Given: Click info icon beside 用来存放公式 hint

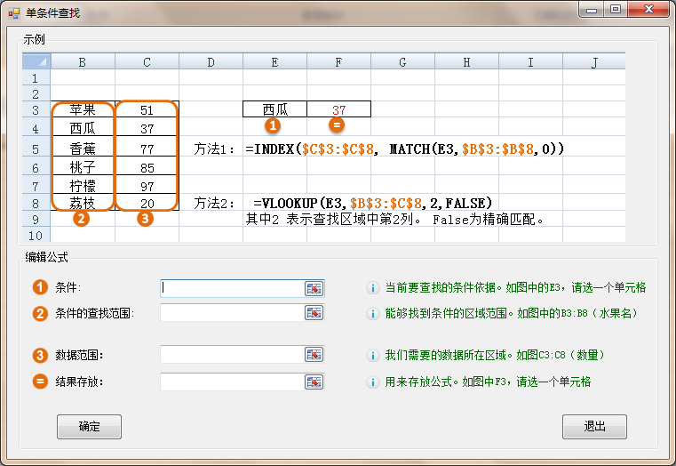Looking at the screenshot, I should click(373, 382).
